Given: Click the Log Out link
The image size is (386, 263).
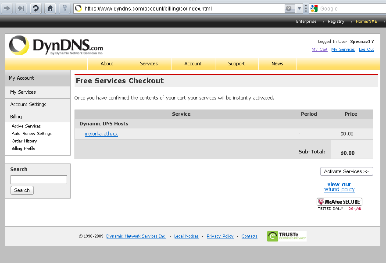Looking at the screenshot, I should click(x=366, y=50).
